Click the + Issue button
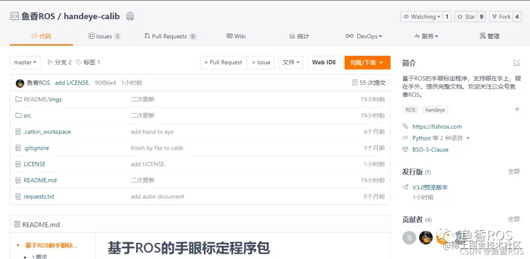 coord(261,62)
